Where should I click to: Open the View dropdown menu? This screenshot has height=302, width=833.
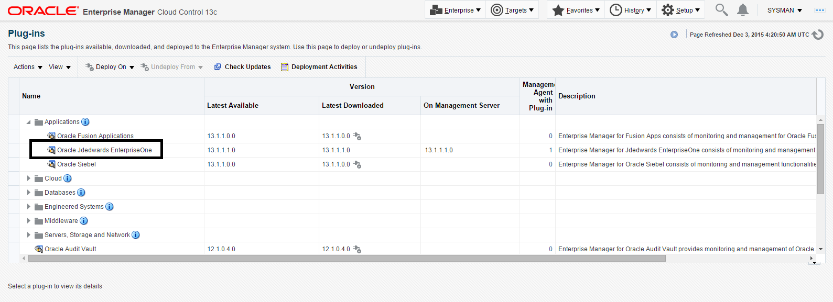tap(59, 67)
